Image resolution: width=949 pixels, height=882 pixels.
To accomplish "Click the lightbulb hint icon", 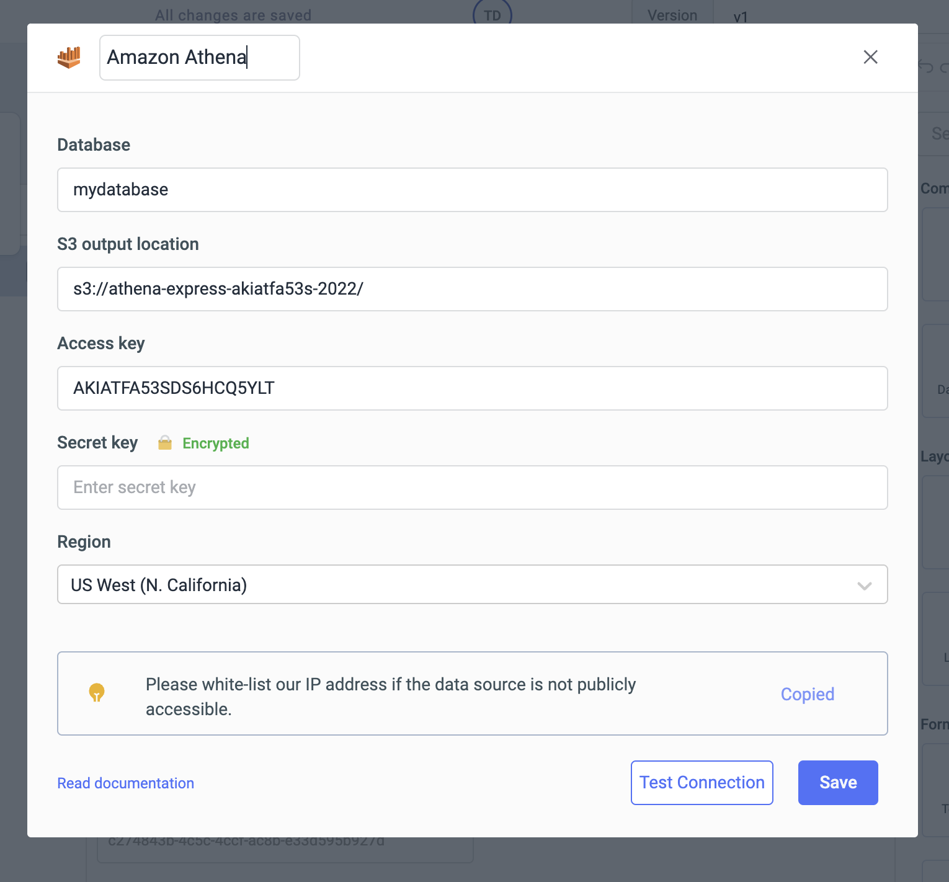I will coord(97,692).
